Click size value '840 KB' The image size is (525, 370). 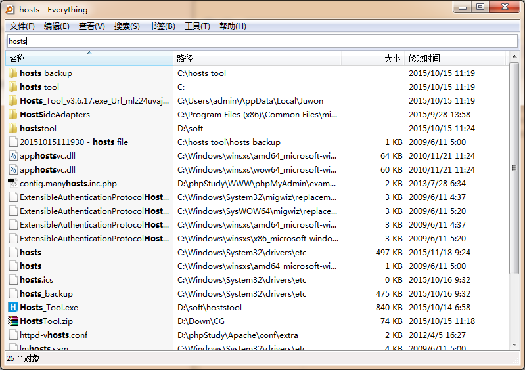pos(389,307)
